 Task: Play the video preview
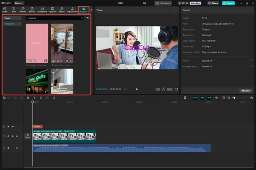pyautogui.click(x=137, y=89)
